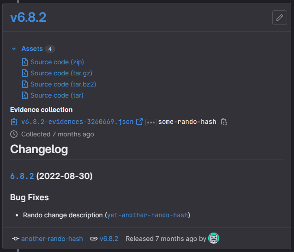Collapse the Assets chevron
This screenshot has width=294, height=252.
point(14,49)
